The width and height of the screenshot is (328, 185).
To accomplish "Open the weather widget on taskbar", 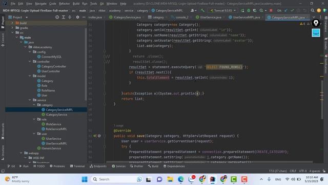I will click(17, 179).
